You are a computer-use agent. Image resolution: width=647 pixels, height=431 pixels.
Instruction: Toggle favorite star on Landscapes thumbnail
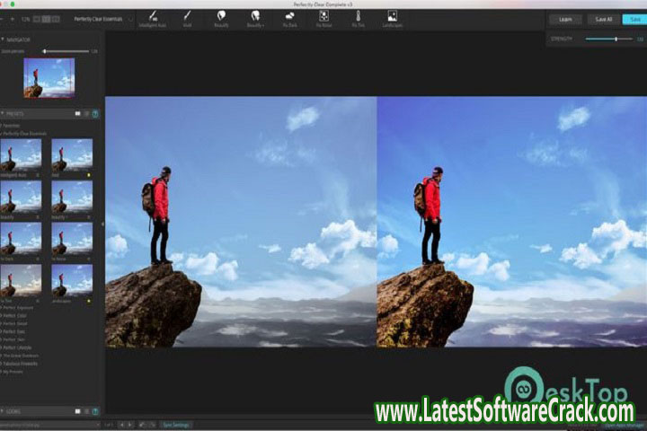click(89, 301)
